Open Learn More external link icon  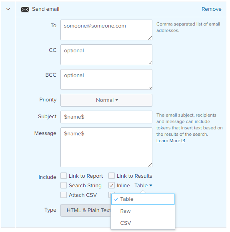pyautogui.click(x=183, y=141)
